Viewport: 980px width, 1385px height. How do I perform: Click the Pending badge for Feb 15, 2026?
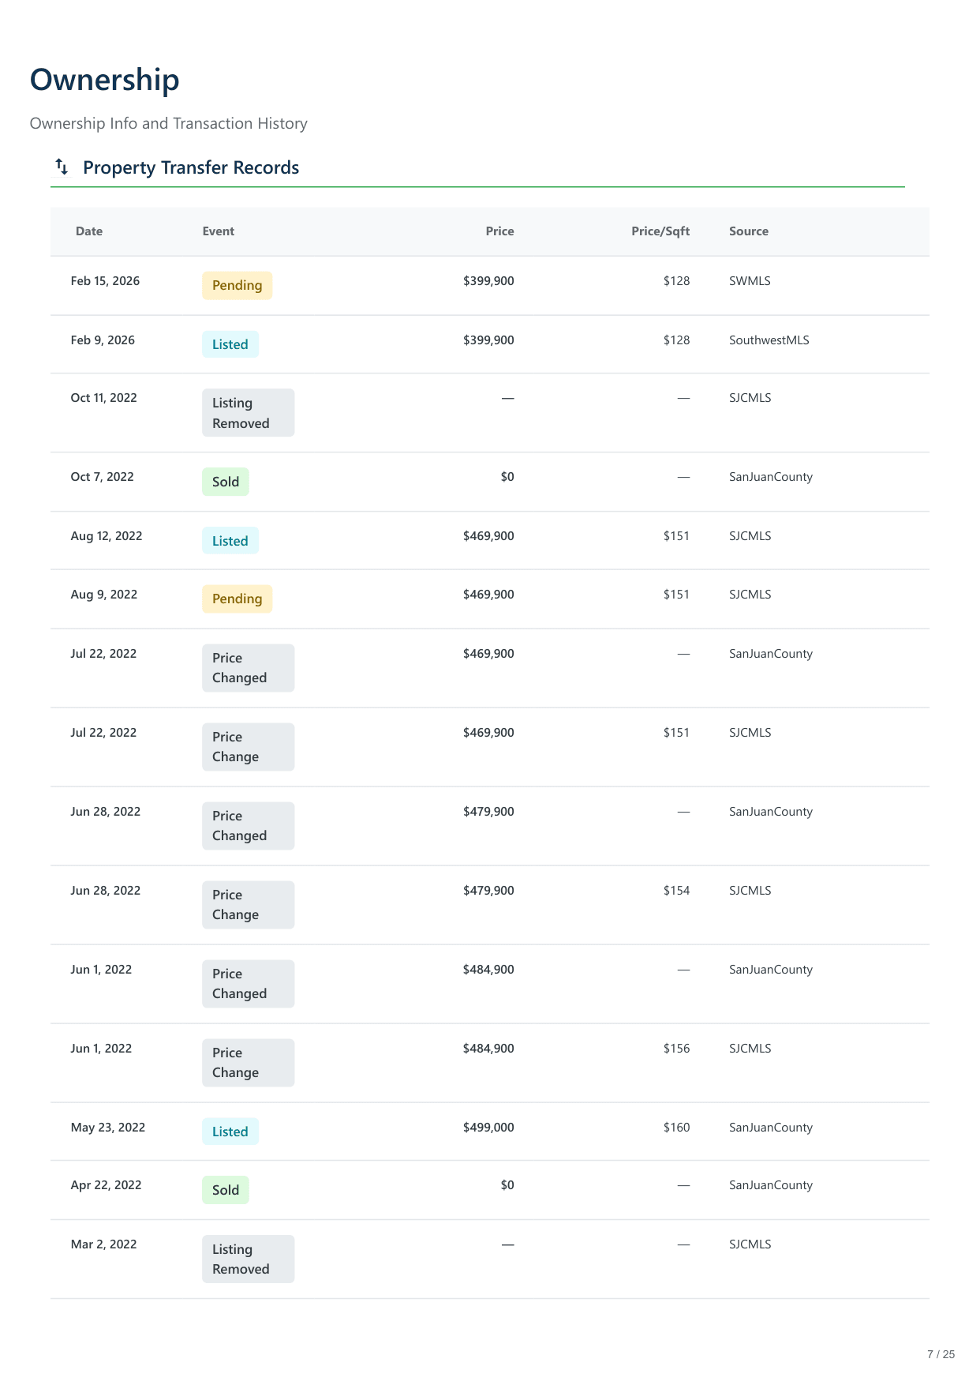click(237, 286)
